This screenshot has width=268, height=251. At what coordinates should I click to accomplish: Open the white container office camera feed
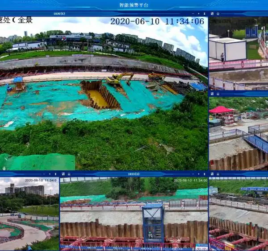click(x=239, y=53)
